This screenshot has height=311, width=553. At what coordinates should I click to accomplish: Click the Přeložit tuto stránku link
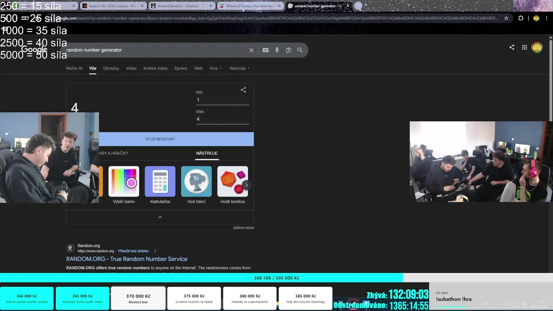point(133,251)
